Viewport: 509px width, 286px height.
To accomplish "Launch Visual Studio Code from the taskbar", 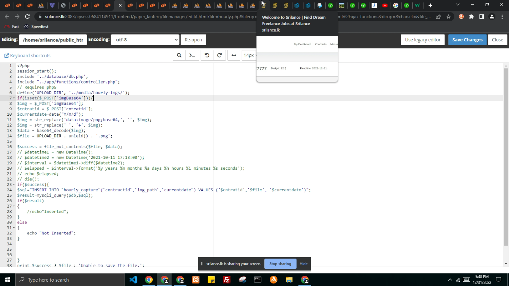I will 133,280.
